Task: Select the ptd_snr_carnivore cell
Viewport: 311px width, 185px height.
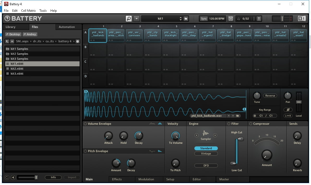Action: click(x=134, y=35)
